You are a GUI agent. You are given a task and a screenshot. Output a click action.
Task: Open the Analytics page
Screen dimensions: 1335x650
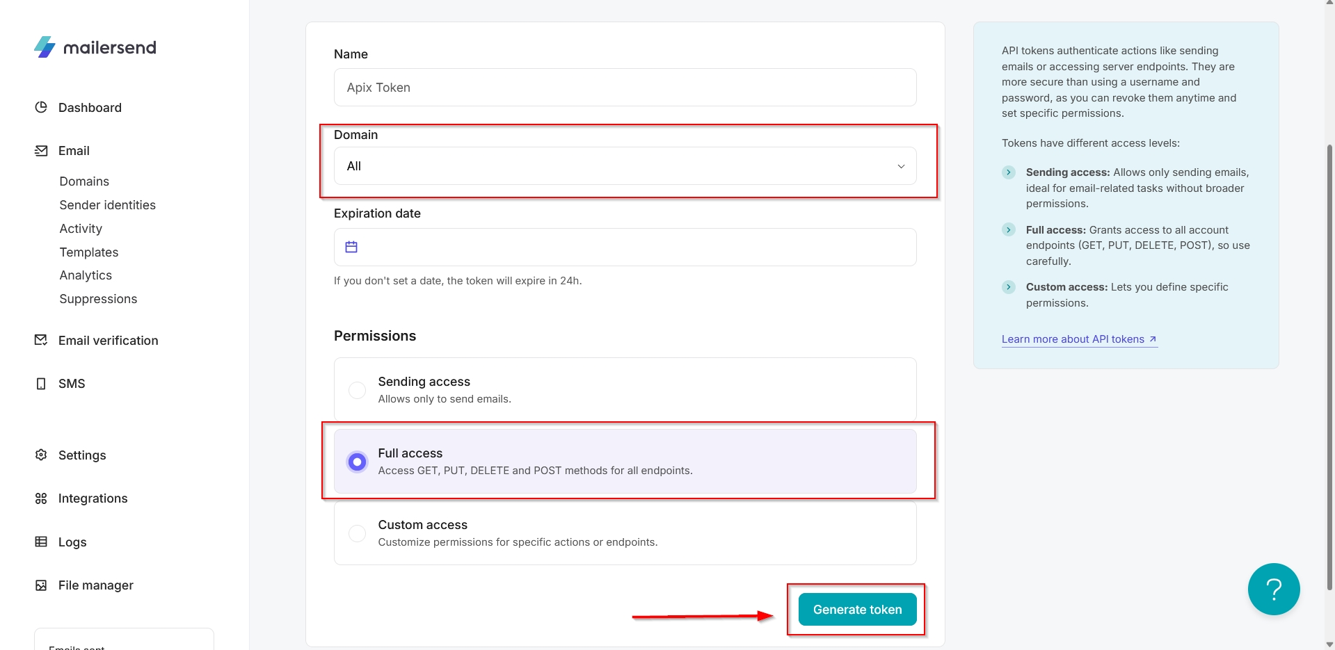click(86, 275)
